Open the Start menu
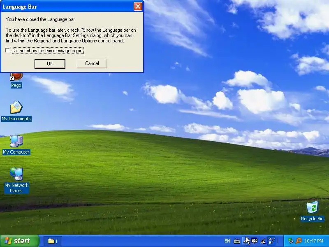 (x=20, y=241)
